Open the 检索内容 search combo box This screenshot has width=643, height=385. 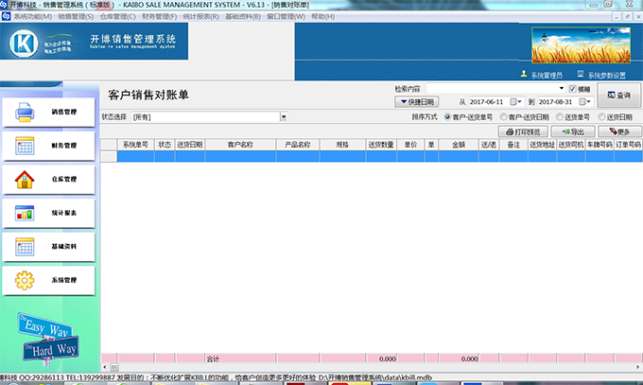coord(561,88)
